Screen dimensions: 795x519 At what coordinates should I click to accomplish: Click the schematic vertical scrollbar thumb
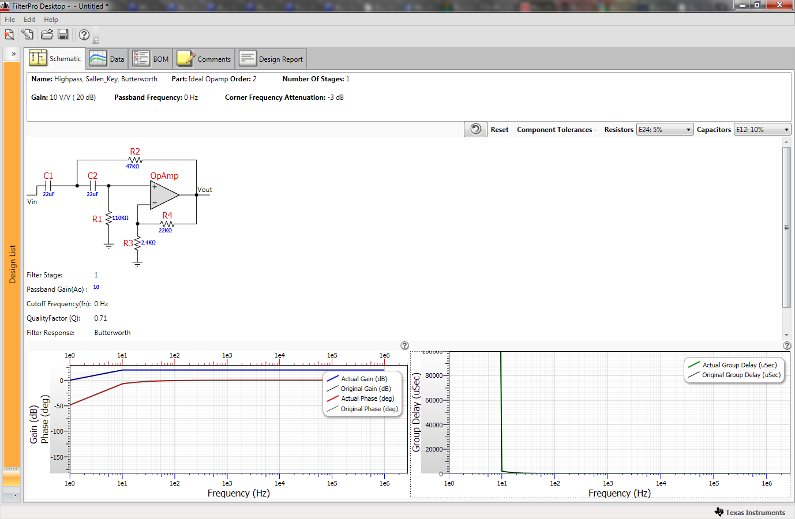point(786,227)
